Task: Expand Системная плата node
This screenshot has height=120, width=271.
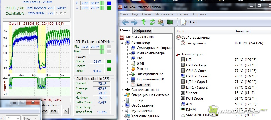Action: (122, 90)
